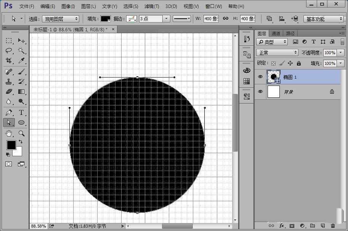Toggle link between width and height

(225, 19)
